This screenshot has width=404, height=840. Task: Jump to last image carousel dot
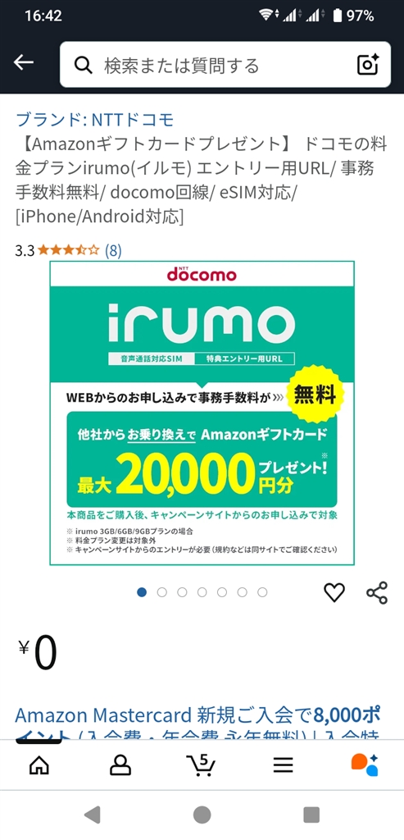point(262,592)
